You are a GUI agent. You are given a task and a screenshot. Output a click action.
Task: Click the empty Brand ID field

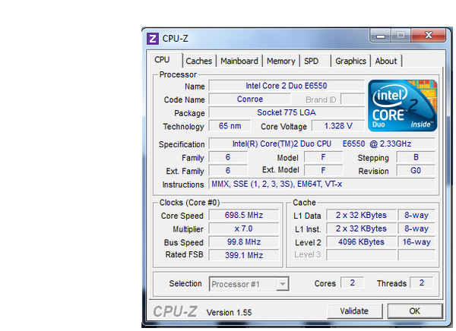(x=352, y=99)
